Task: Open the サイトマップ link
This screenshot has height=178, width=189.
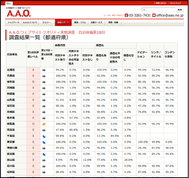Action: coord(175,3)
